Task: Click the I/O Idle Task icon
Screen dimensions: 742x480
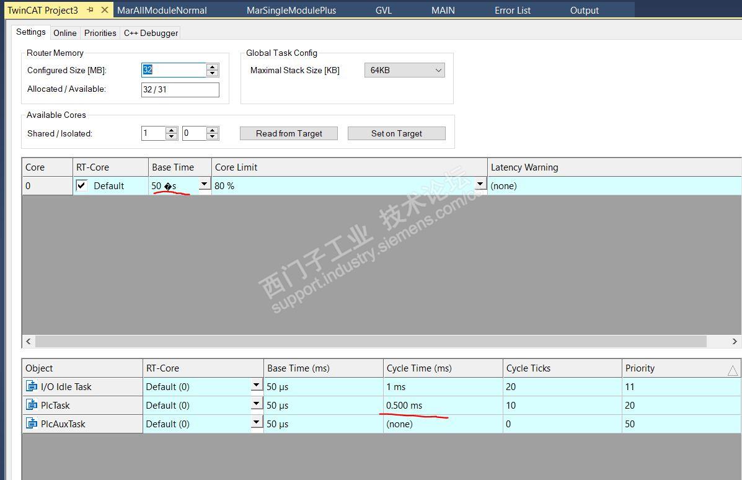Action: point(31,386)
